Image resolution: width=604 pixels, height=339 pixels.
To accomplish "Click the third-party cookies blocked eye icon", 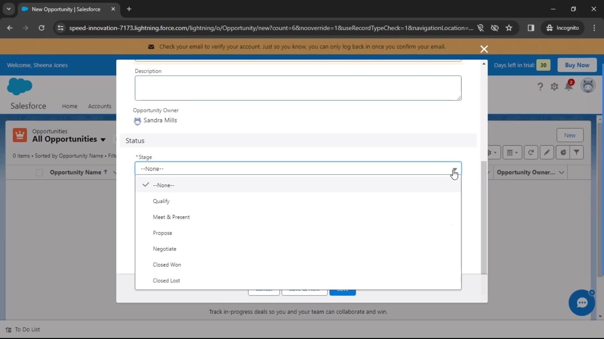I will pos(495,28).
